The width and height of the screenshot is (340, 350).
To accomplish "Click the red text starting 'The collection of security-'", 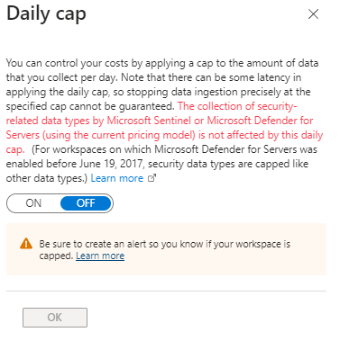I will (237, 106).
